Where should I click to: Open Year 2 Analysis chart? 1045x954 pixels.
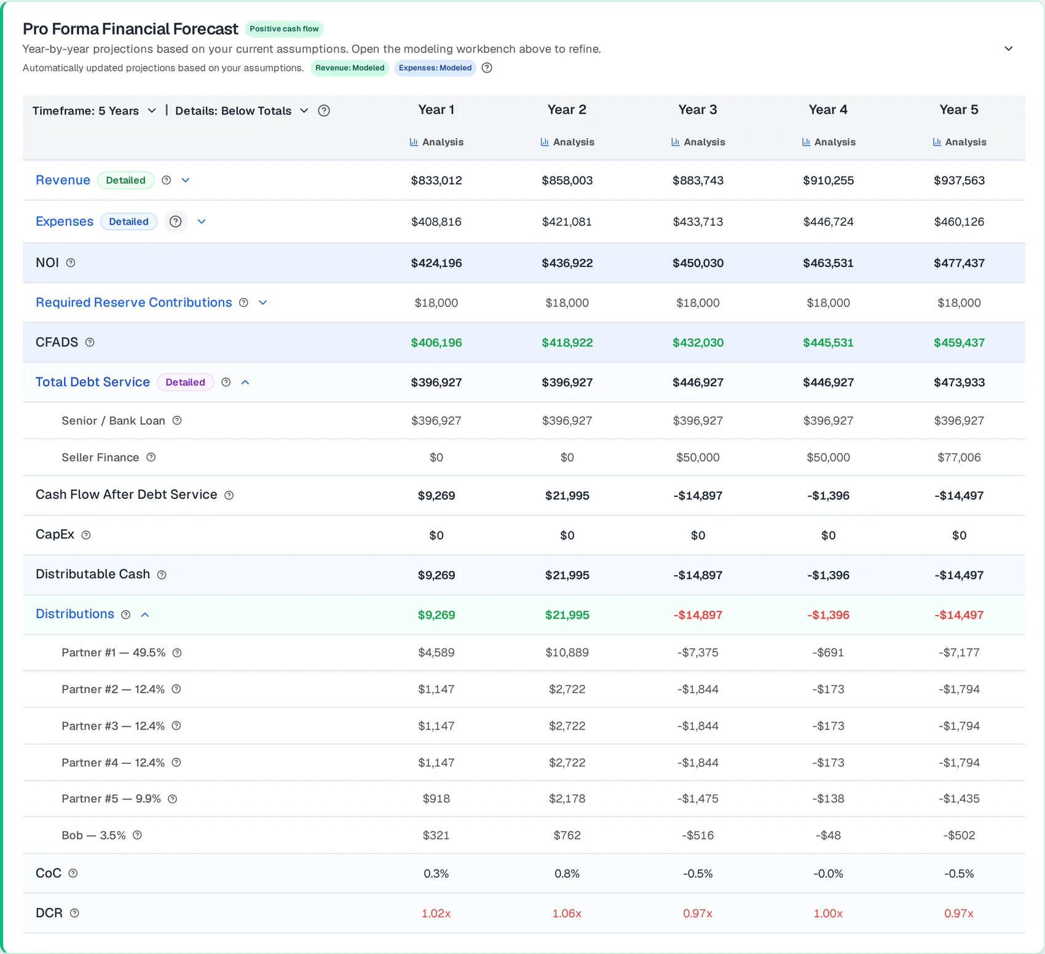567,142
